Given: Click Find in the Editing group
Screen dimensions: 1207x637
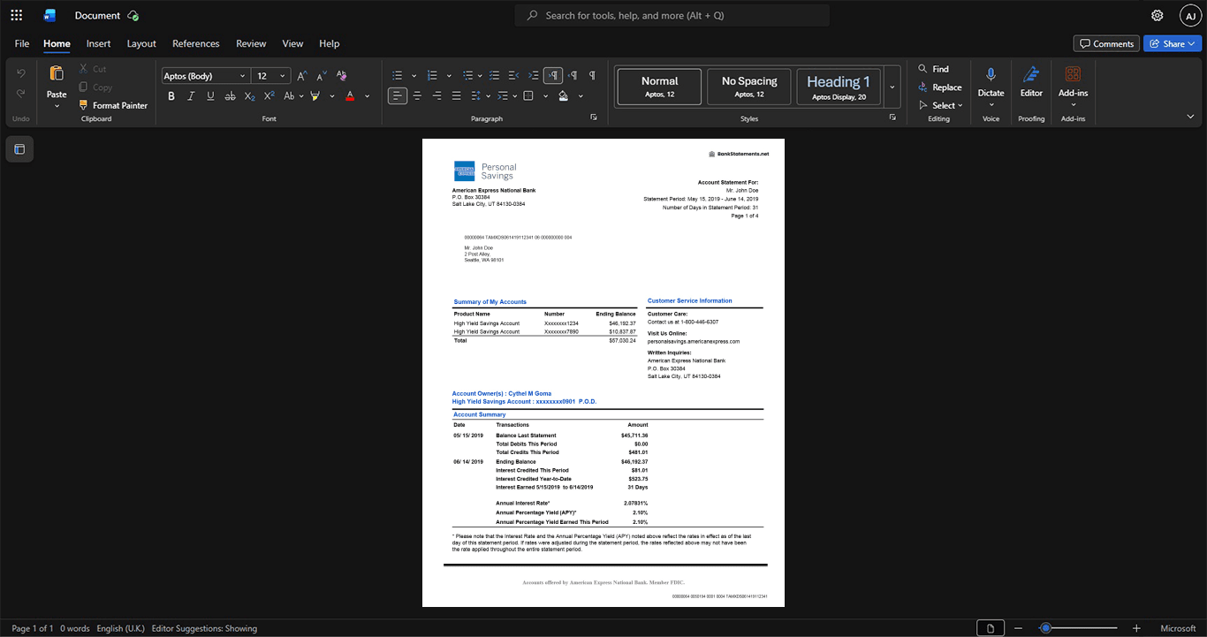Looking at the screenshot, I should 933,69.
